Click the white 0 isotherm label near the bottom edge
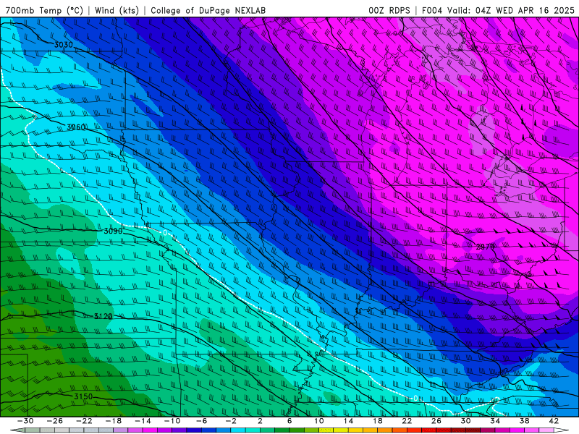Viewport: 579px width, 434px height. (415, 399)
